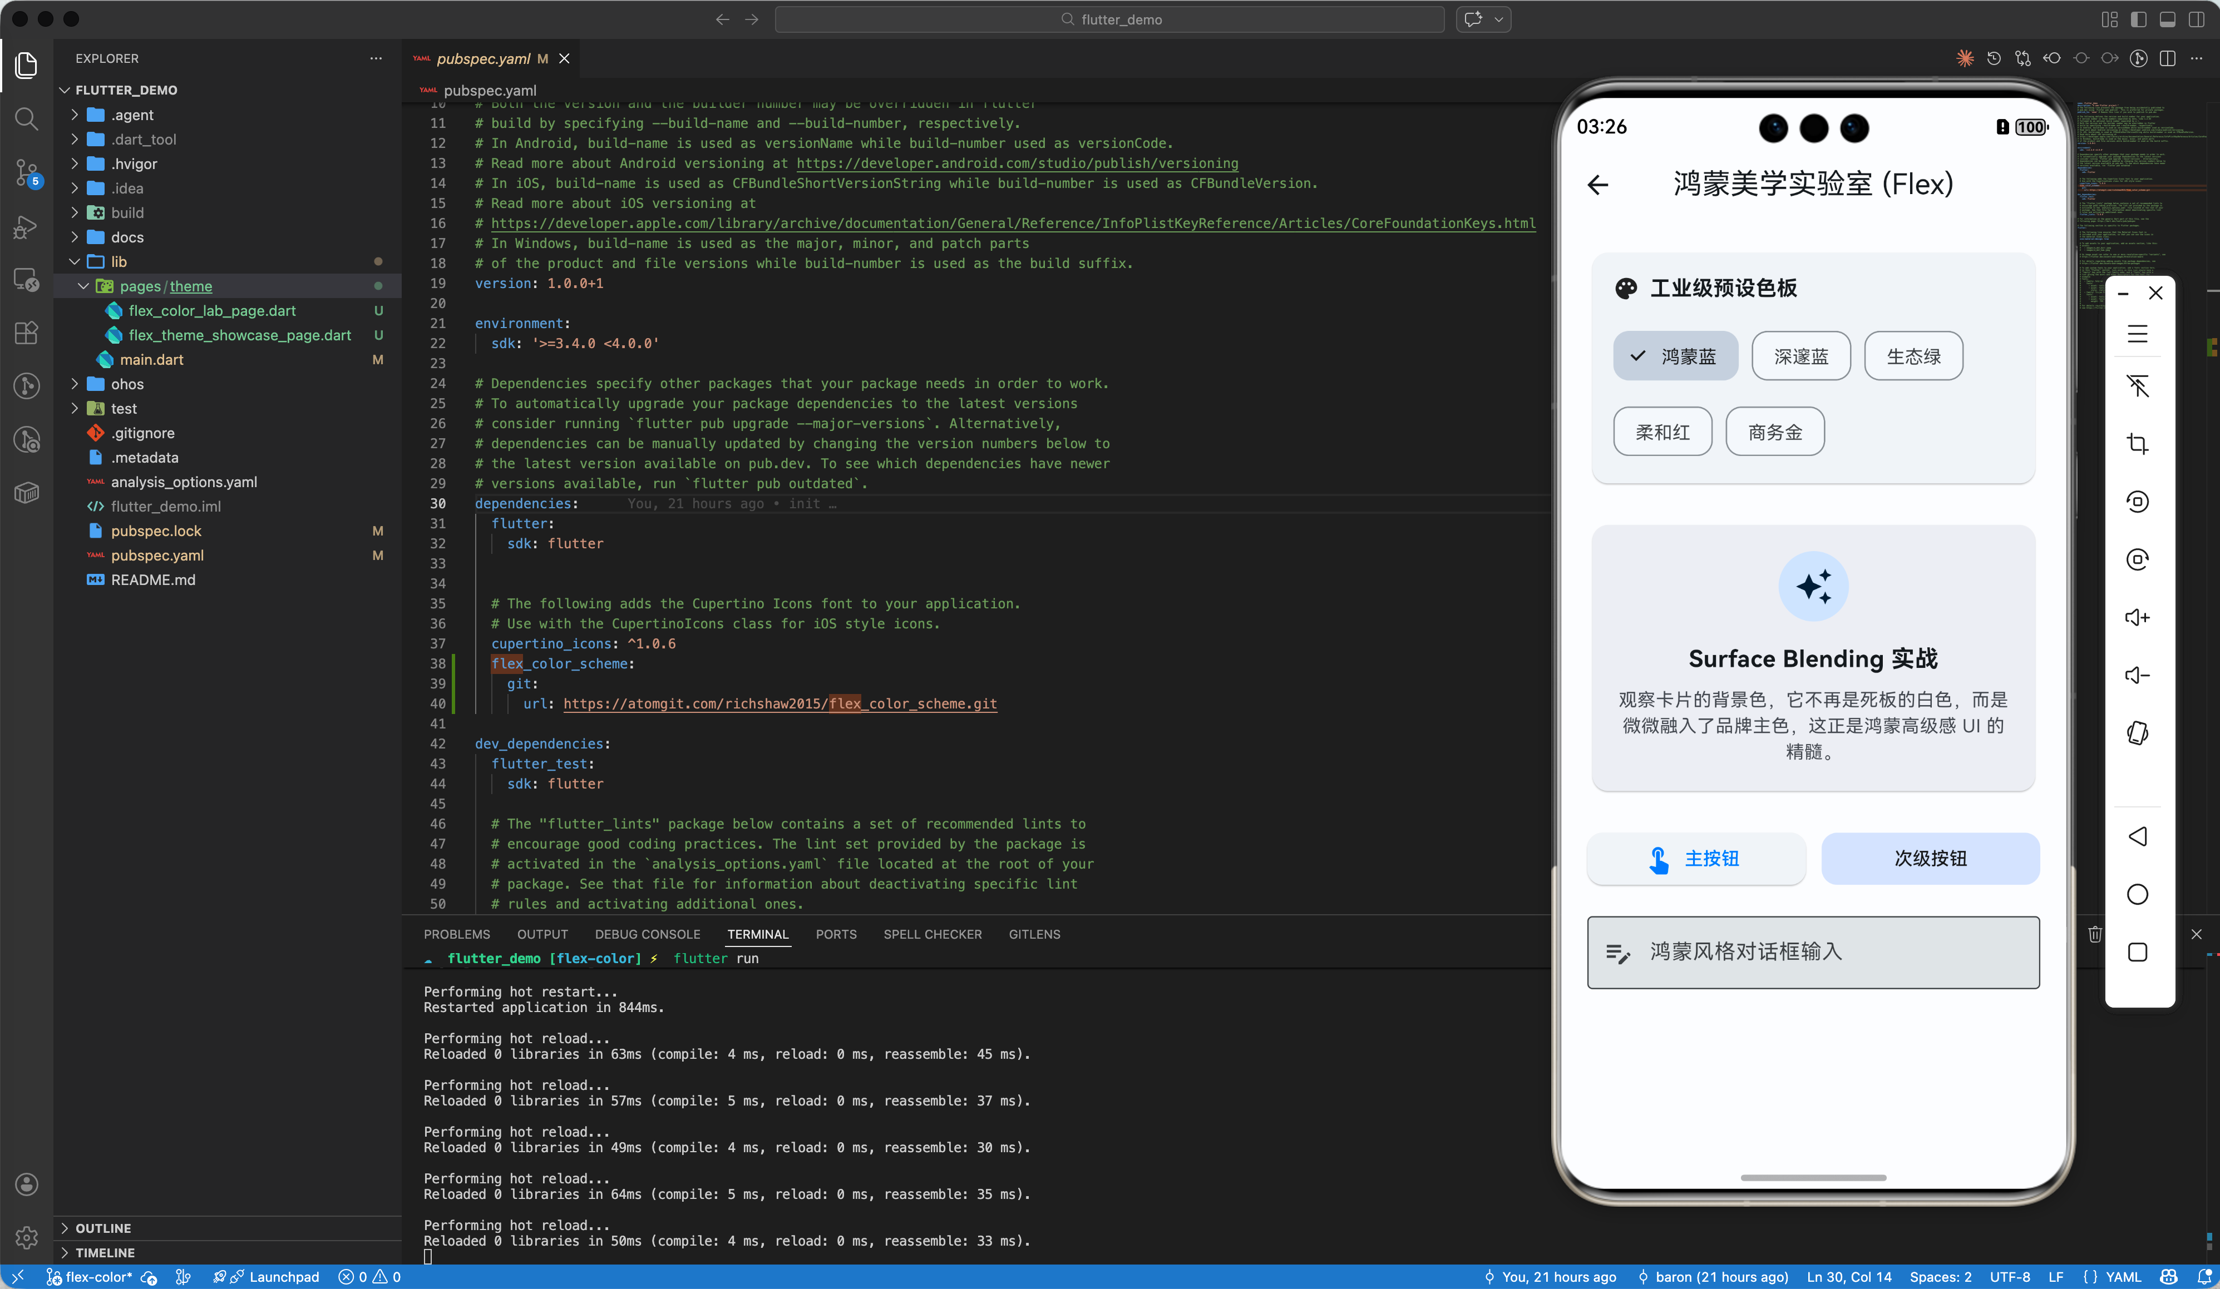
Task: Select the 生态绿 color preset chip
Action: (x=1913, y=356)
